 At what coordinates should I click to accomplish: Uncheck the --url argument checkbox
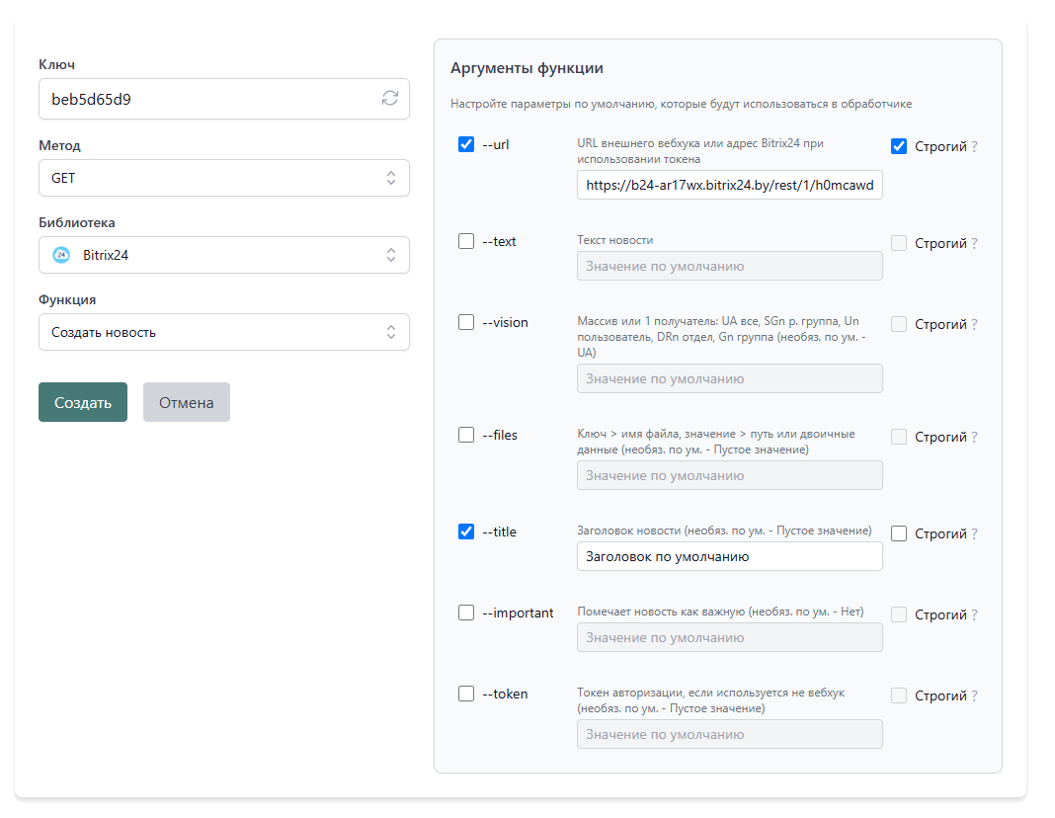pyautogui.click(x=465, y=144)
